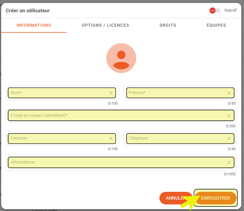Open the Options / Licences tab
The width and height of the screenshot is (244, 211).
pos(105,25)
